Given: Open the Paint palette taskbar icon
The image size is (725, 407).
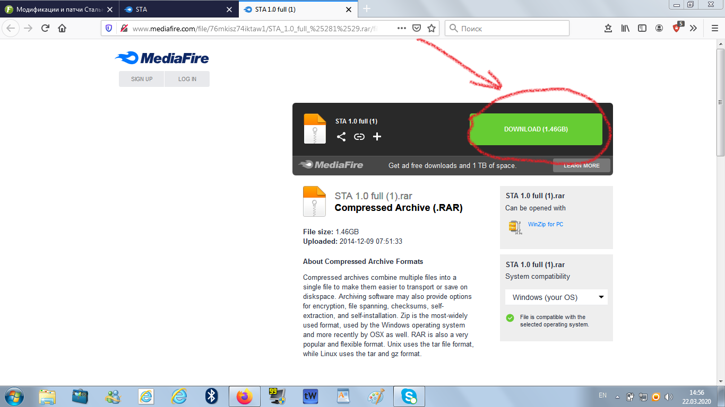Looking at the screenshot, I should (x=376, y=396).
